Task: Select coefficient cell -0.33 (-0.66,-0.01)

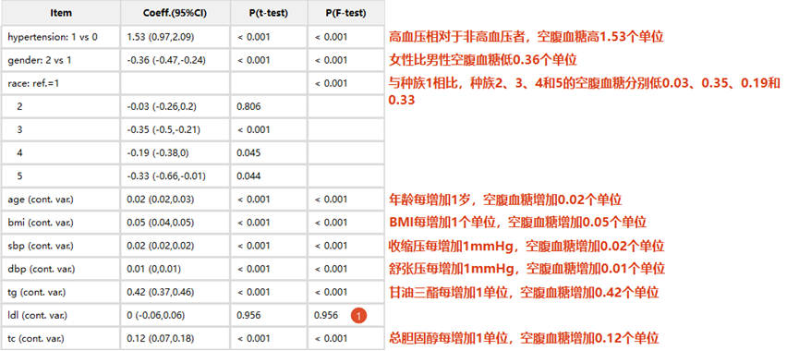Action: click(x=166, y=176)
